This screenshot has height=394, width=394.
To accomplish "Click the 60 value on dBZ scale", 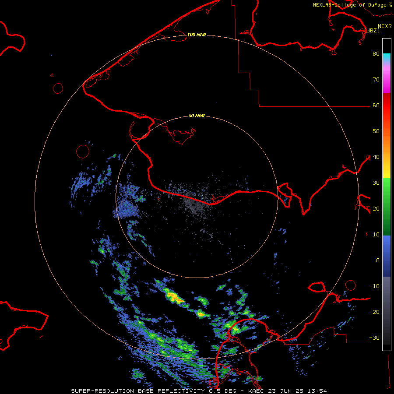I will tap(376, 105).
